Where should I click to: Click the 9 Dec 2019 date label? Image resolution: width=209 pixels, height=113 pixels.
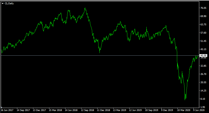coord(167,110)
